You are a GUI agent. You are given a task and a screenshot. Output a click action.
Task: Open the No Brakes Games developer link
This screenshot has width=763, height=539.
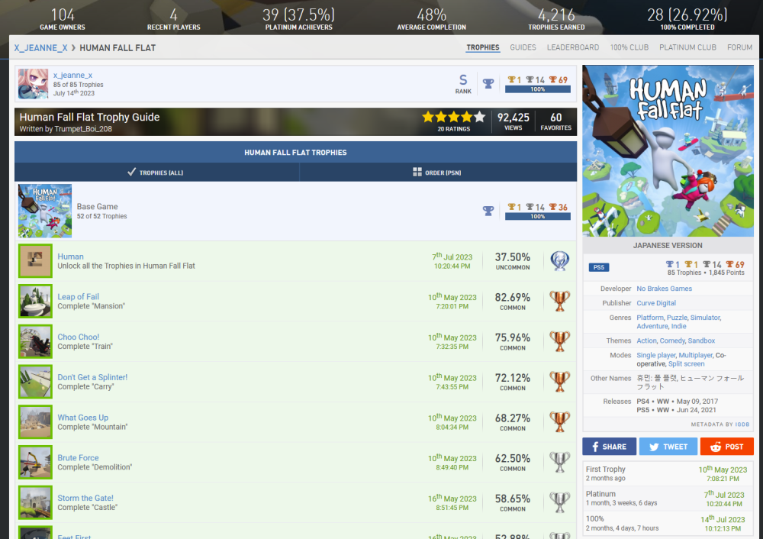pos(664,289)
